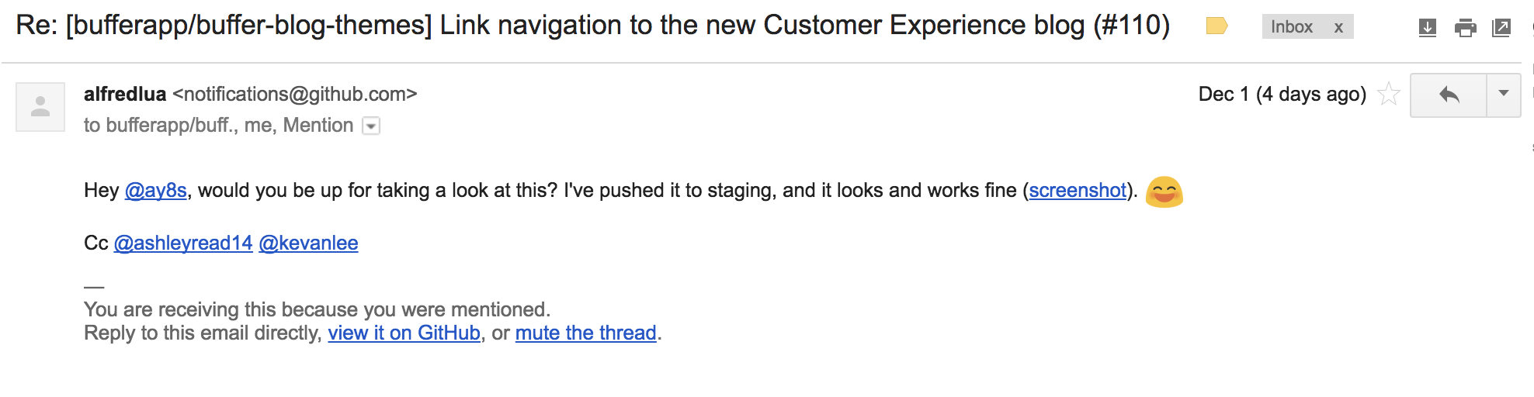Show recipient details dropdown arrow
Viewport: 1534px width, 397px height.
click(372, 126)
